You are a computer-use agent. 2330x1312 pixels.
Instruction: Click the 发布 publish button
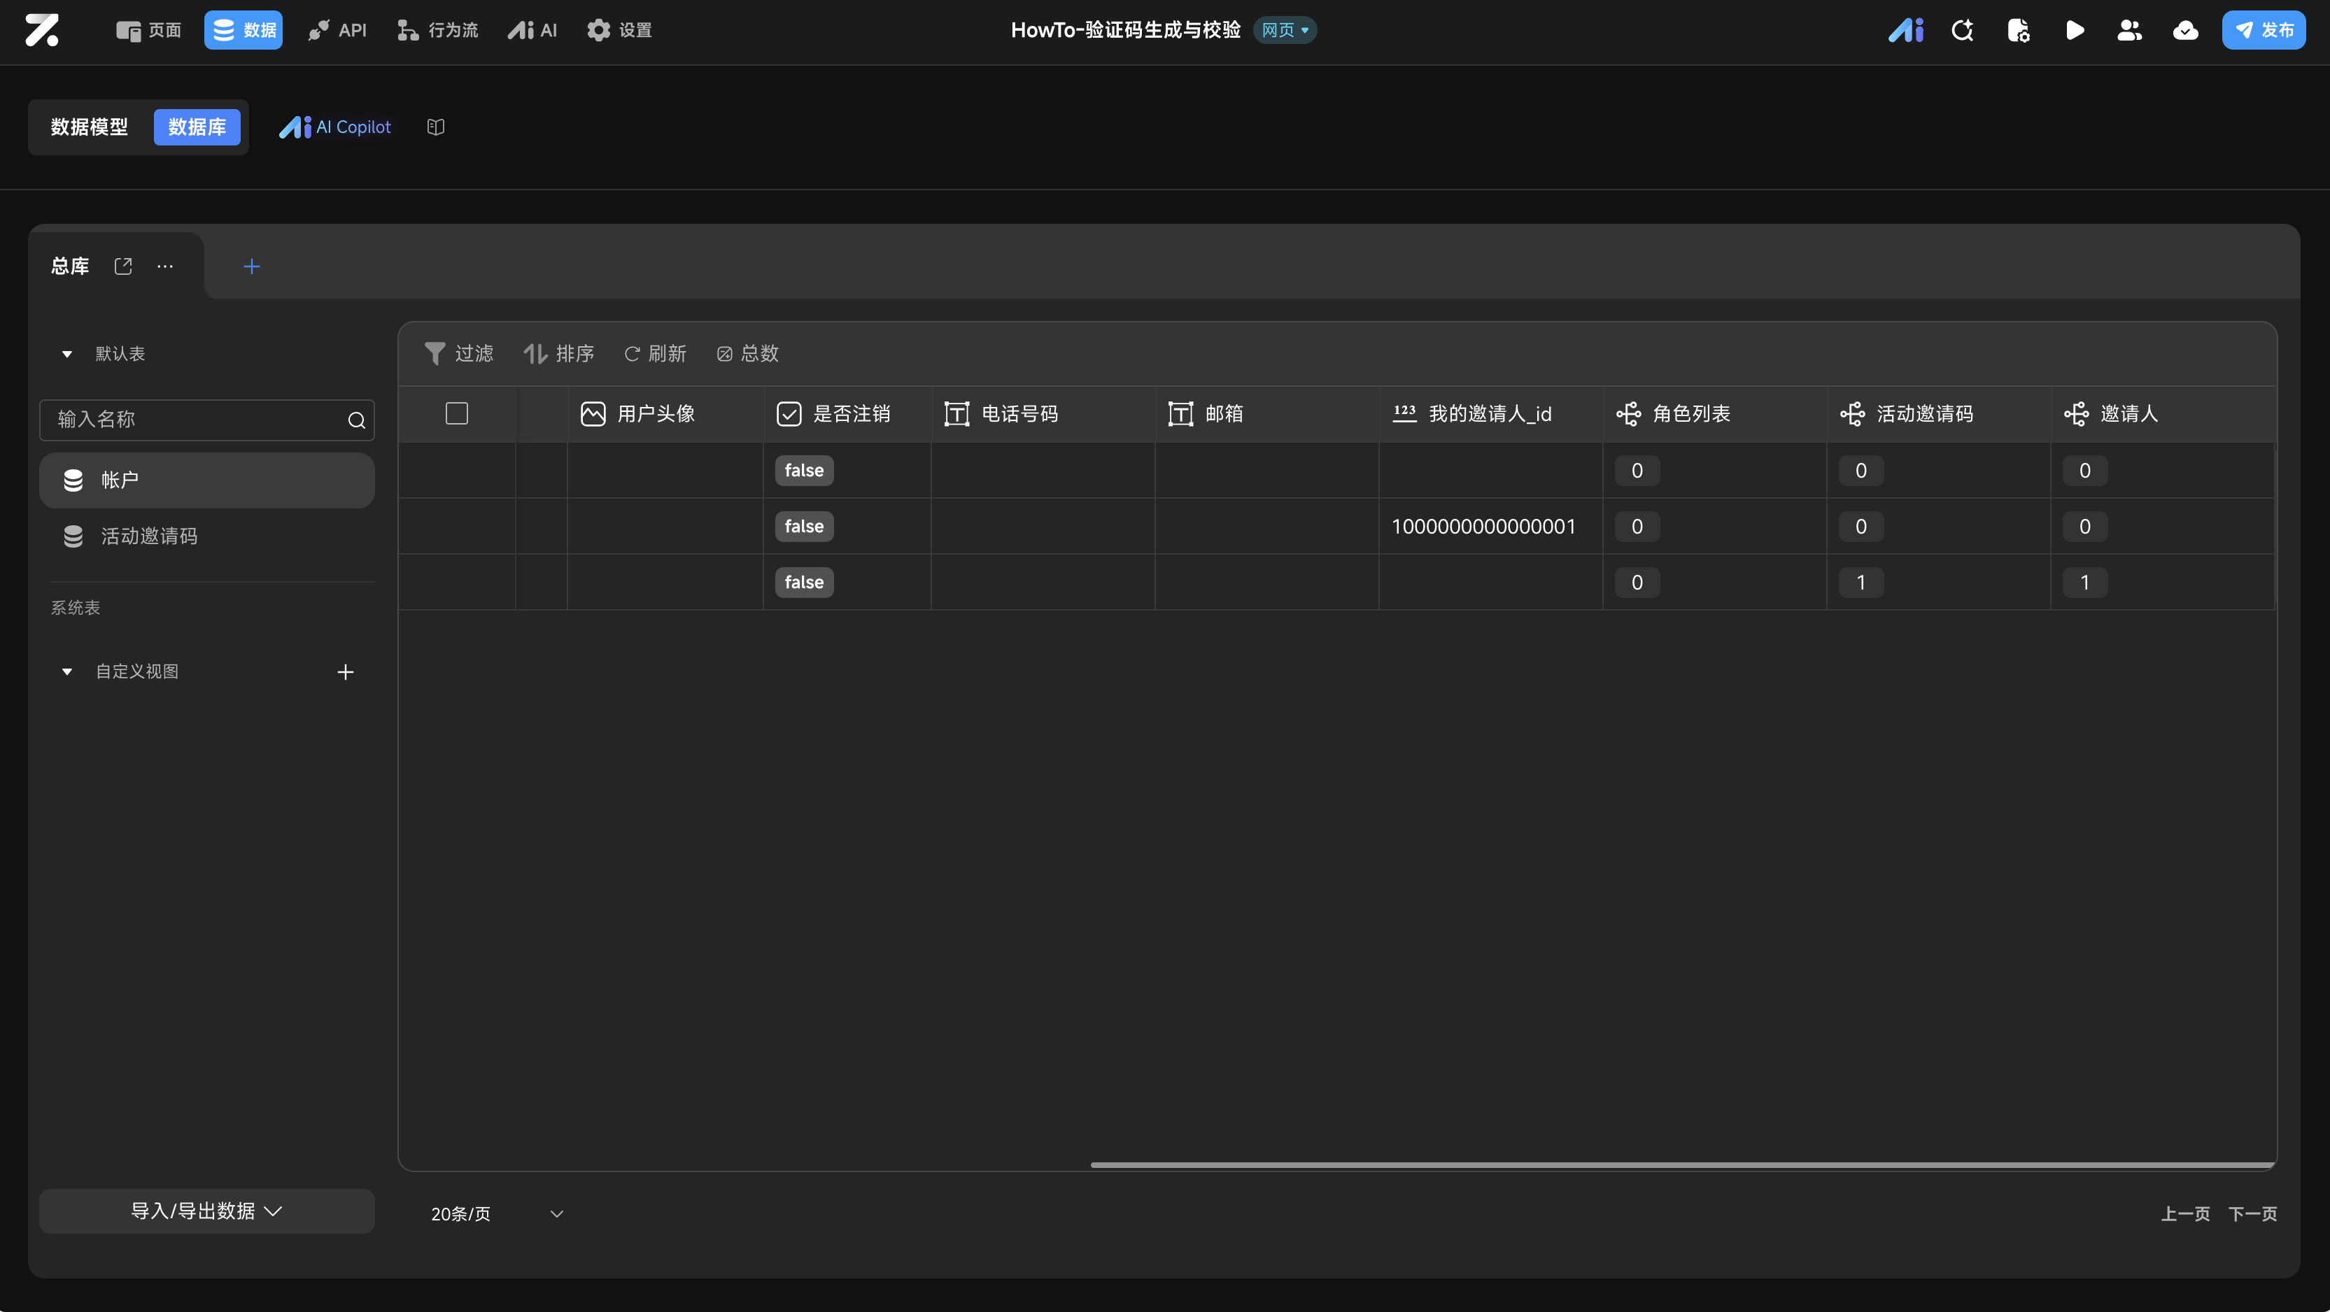click(x=2263, y=31)
